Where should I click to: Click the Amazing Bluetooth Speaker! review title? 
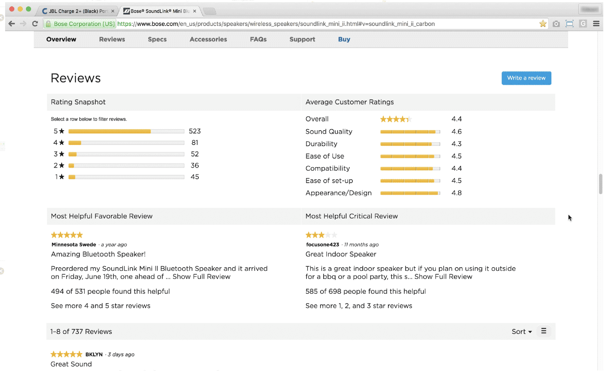tap(98, 254)
